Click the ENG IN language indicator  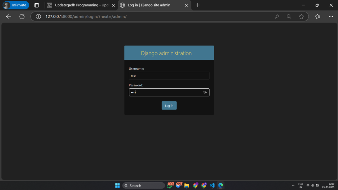click(300, 185)
